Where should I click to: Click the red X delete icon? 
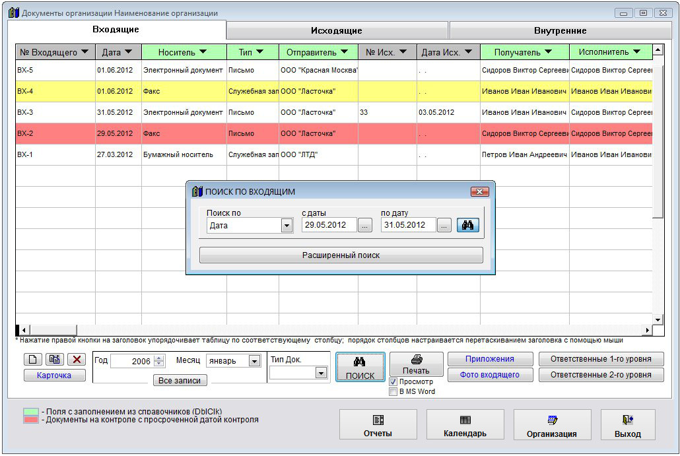(x=77, y=360)
